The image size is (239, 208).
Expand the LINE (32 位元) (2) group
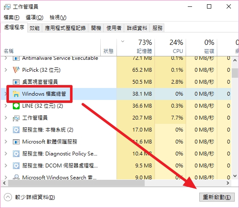tap(6, 106)
